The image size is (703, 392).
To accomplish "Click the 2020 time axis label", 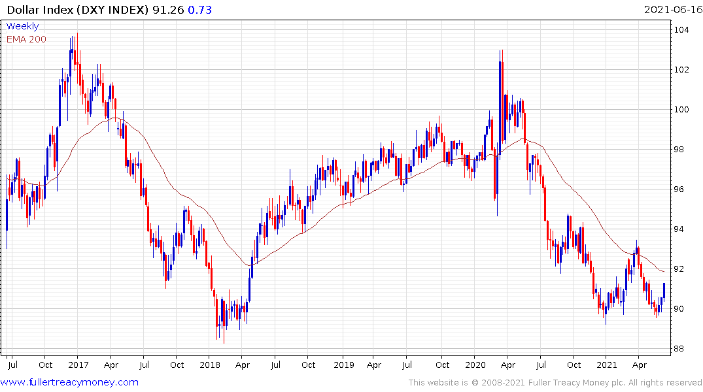I will pyautogui.click(x=475, y=365).
